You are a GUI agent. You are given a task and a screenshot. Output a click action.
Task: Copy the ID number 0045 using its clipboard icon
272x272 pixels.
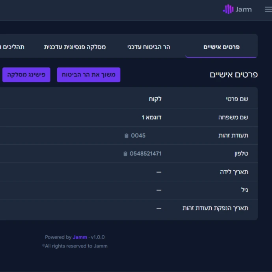click(x=127, y=136)
